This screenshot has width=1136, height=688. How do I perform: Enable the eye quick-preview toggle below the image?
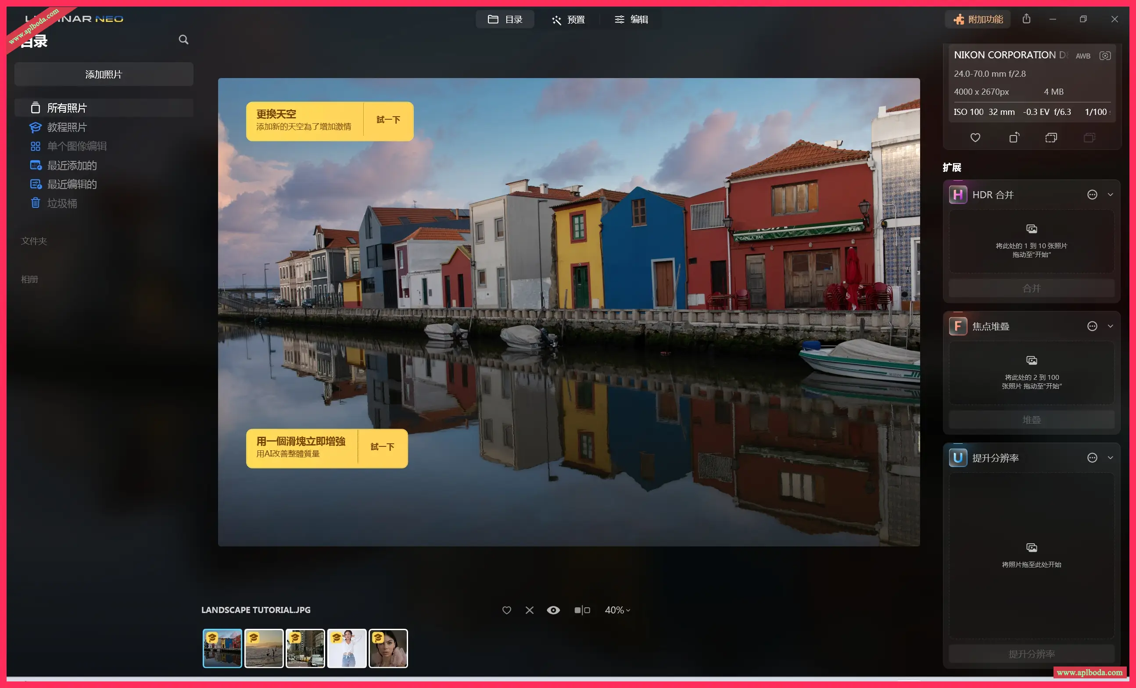[554, 610]
